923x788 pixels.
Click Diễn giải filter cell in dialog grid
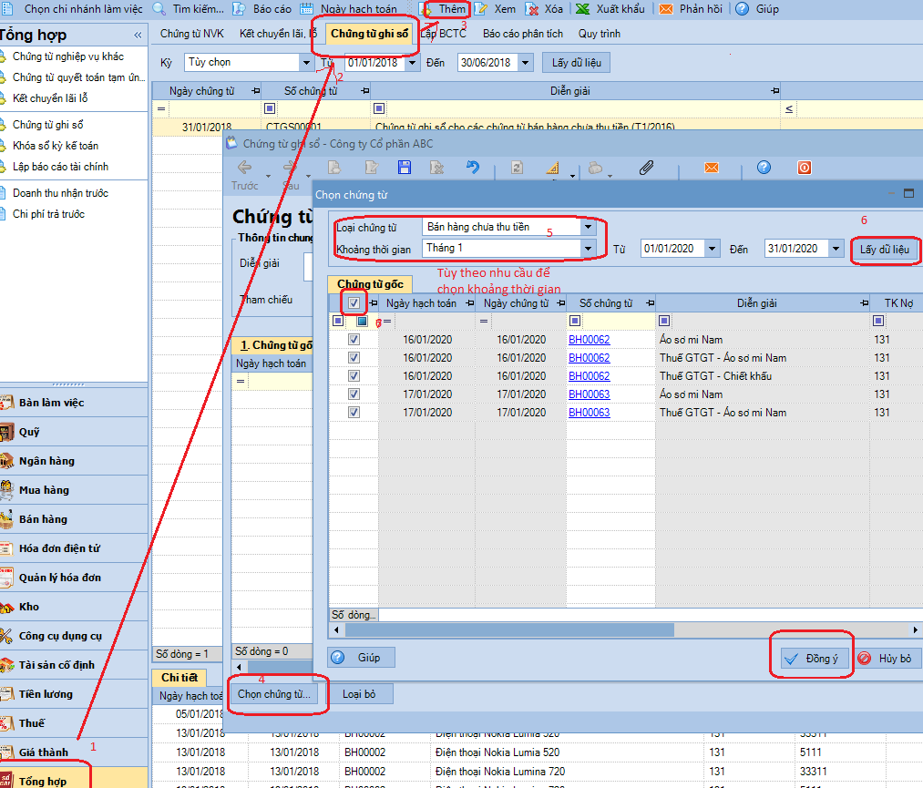(x=763, y=321)
